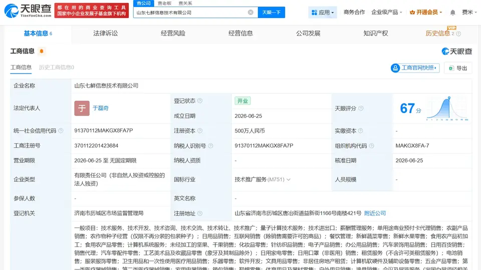Switch to the 经营风险 tab
481x270 pixels.
point(173,33)
